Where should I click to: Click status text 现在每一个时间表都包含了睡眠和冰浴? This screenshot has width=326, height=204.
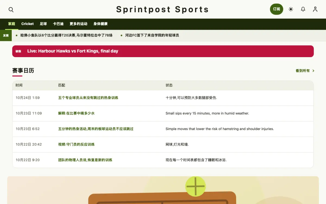(196, 160)
